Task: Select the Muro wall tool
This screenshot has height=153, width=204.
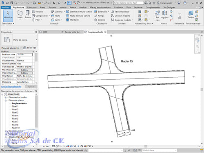Action: click(x=20, y=15)
